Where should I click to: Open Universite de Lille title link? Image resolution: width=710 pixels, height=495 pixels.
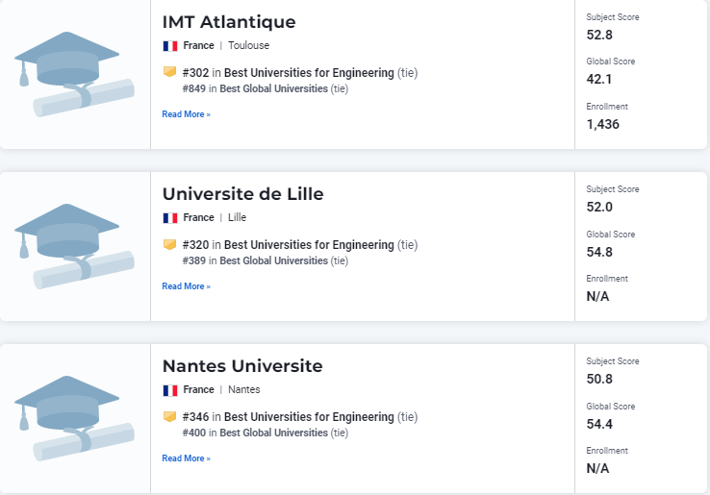click(242, 193)
